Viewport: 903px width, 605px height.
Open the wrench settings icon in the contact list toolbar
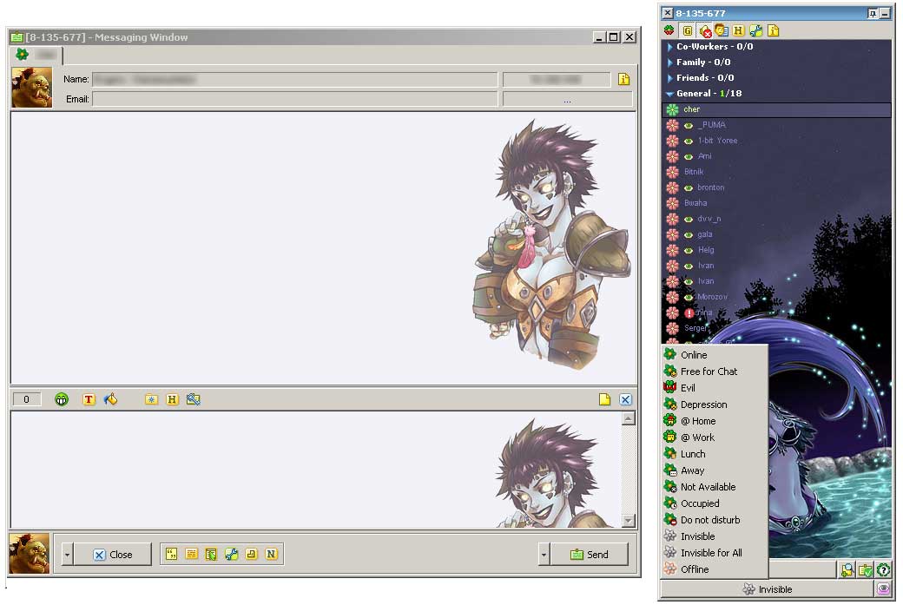(x=756, y=31)
